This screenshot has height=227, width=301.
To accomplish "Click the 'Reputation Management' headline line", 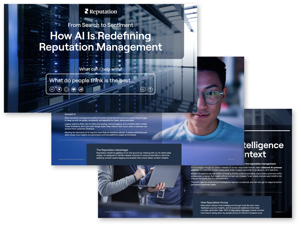I will pyautogui.click(x=100, y=47).
